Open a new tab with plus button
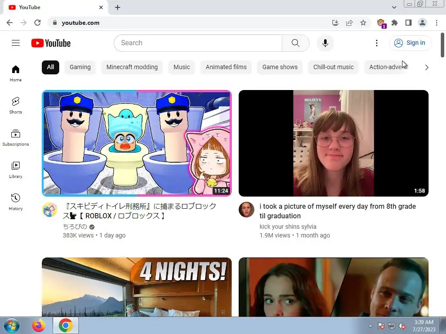Screen dimensions: 446x334 pyautogui.click(x=118, y=8)
